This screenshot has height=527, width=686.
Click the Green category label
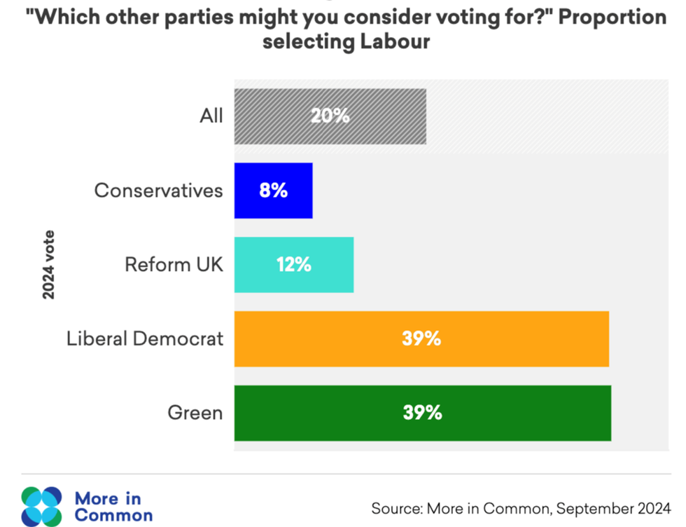195,413
